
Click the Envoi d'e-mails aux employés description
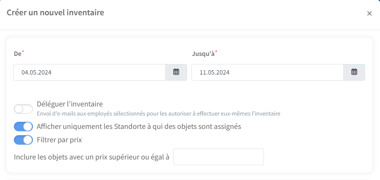point(158,114)
